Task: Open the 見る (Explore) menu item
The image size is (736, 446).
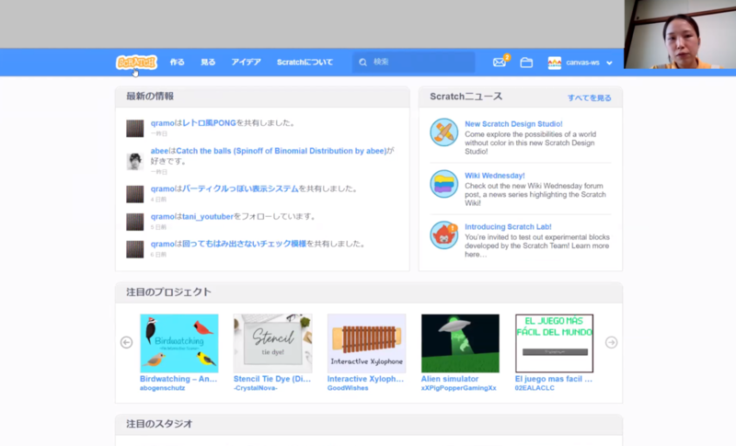Action: 208,63
